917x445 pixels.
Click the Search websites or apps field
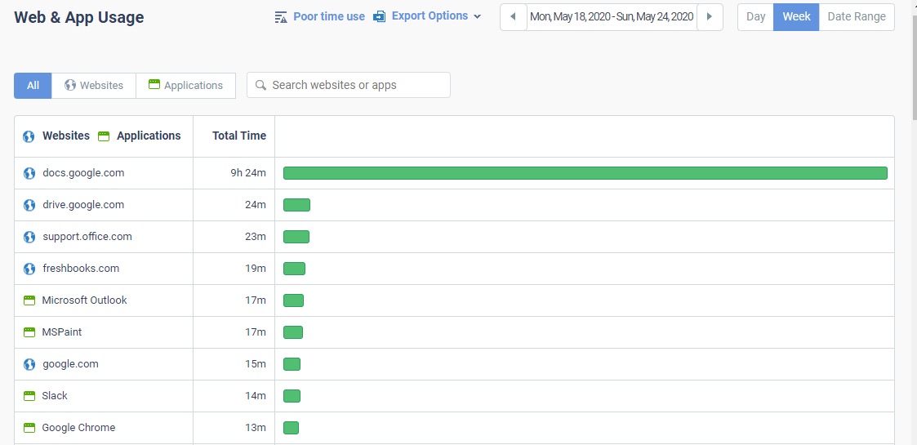(x=349, y=85)
